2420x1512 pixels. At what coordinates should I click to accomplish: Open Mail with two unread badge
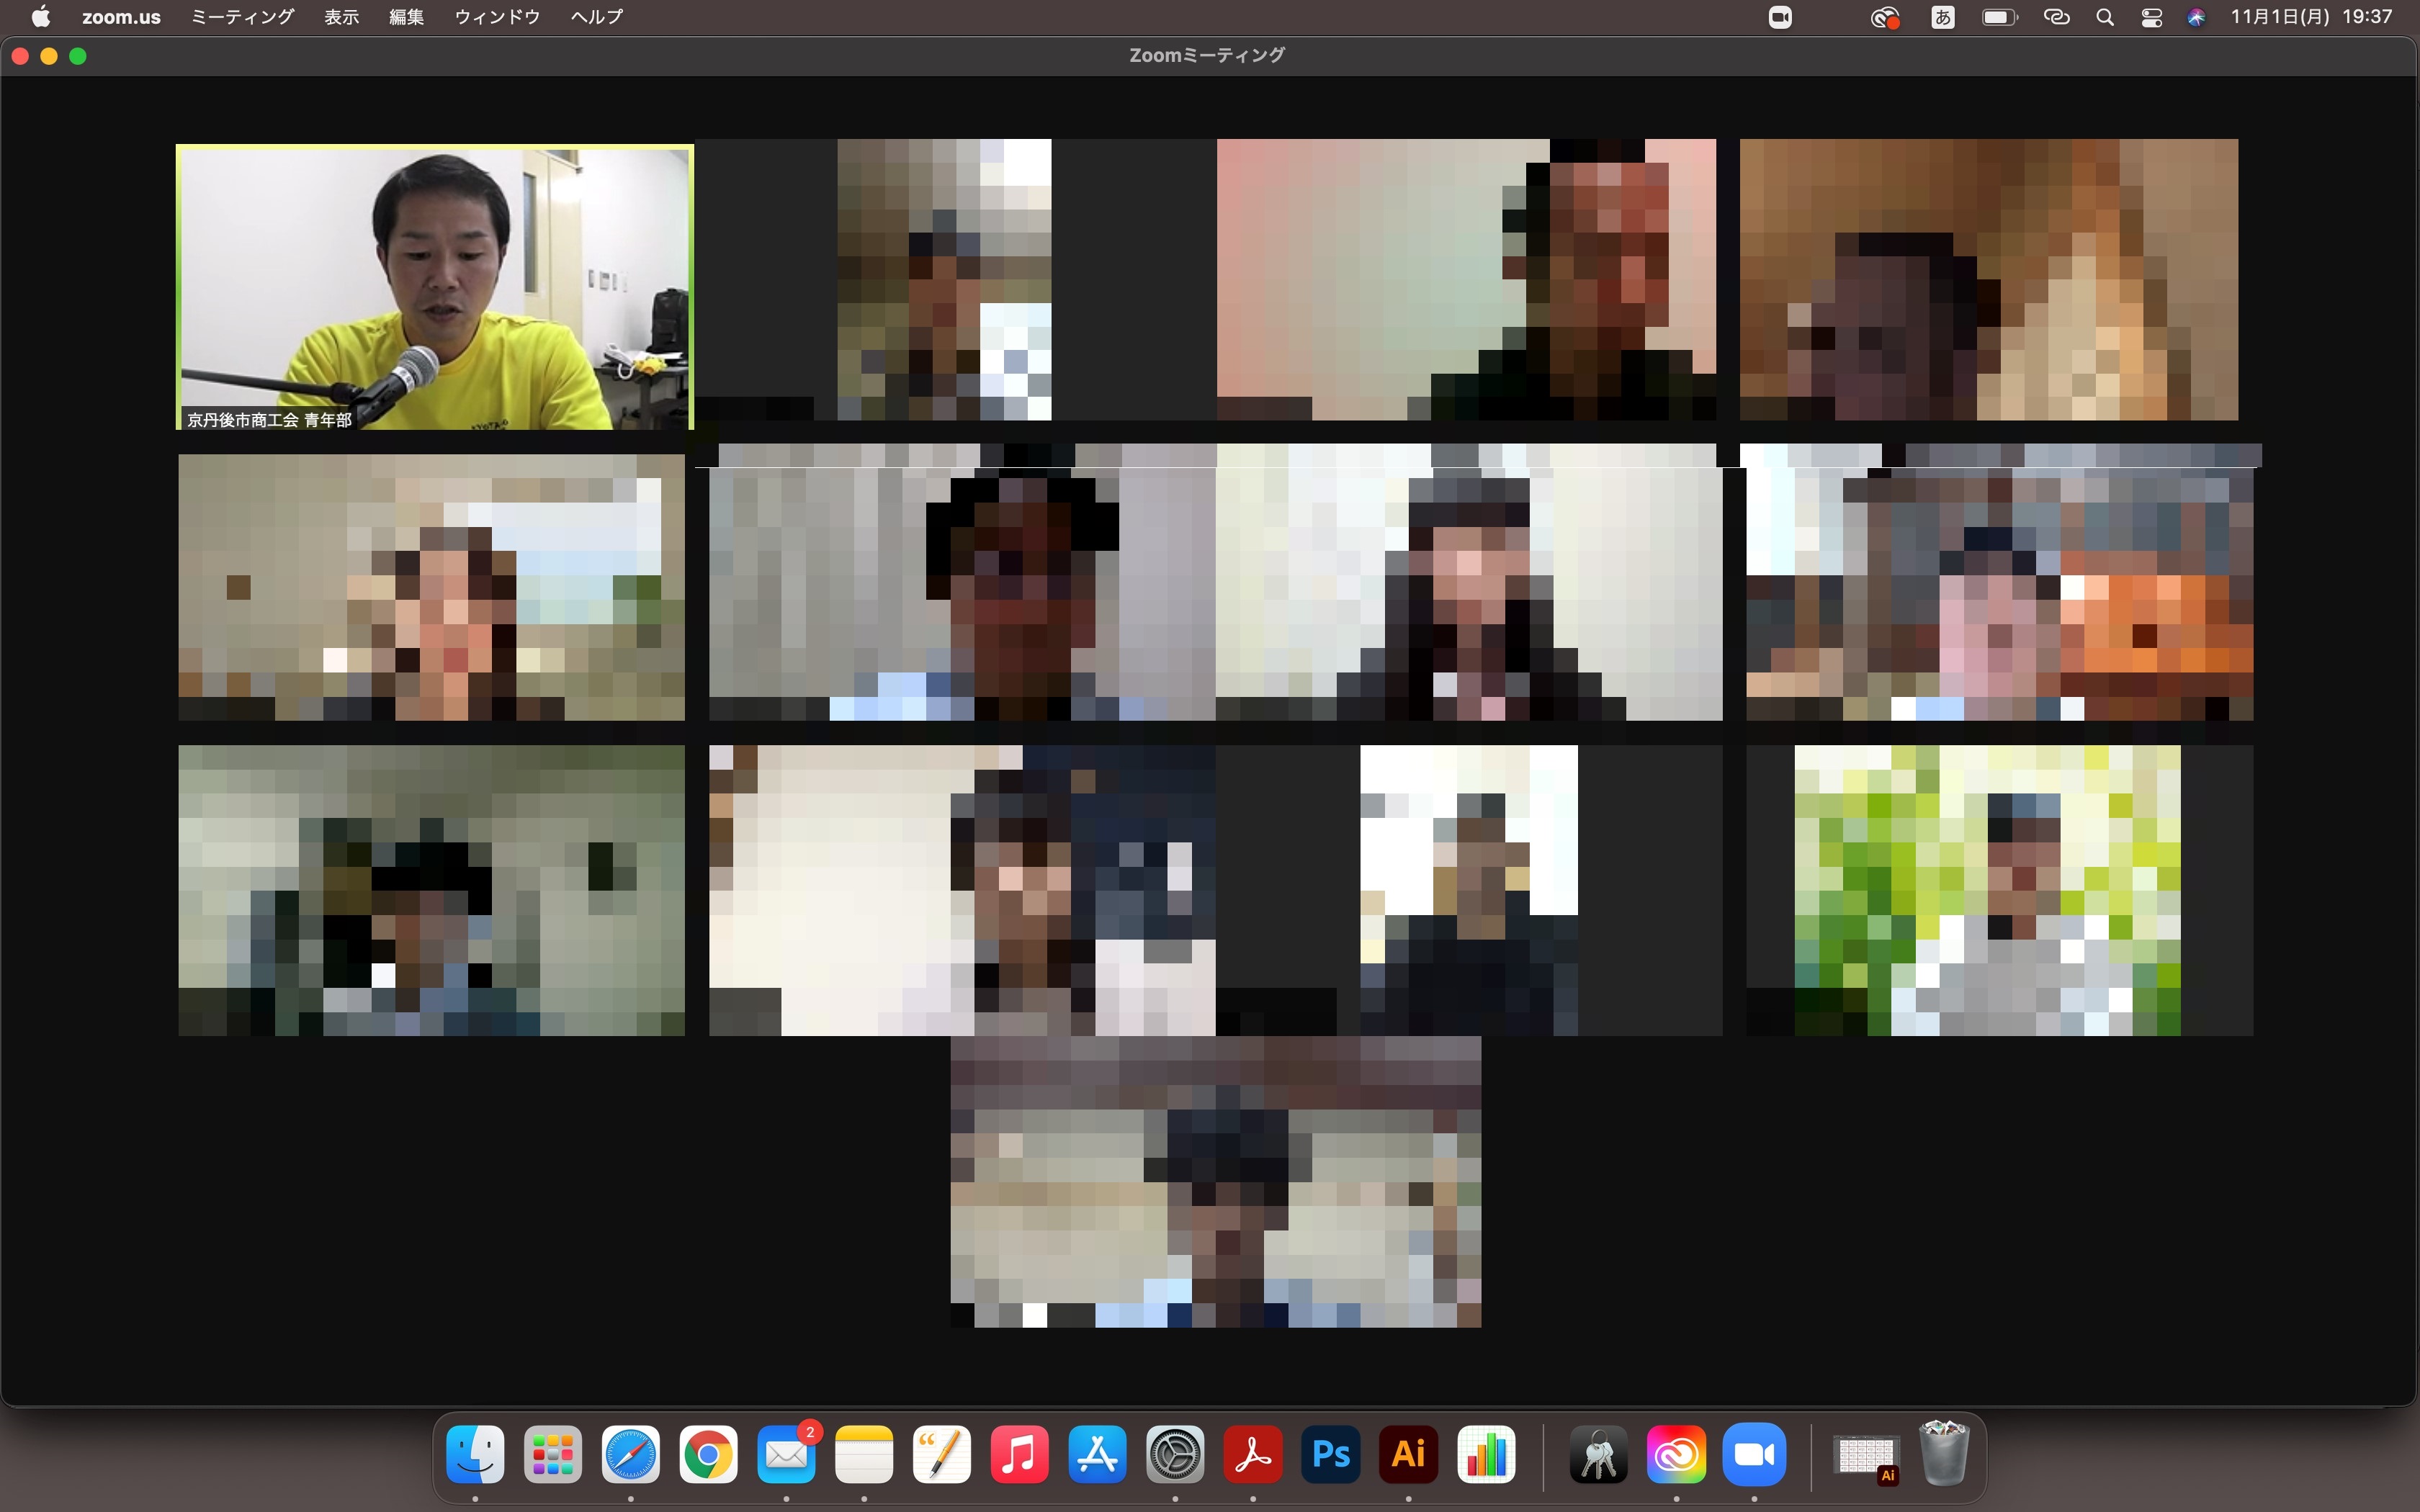pyautogui.click(x=786, y=1454)
